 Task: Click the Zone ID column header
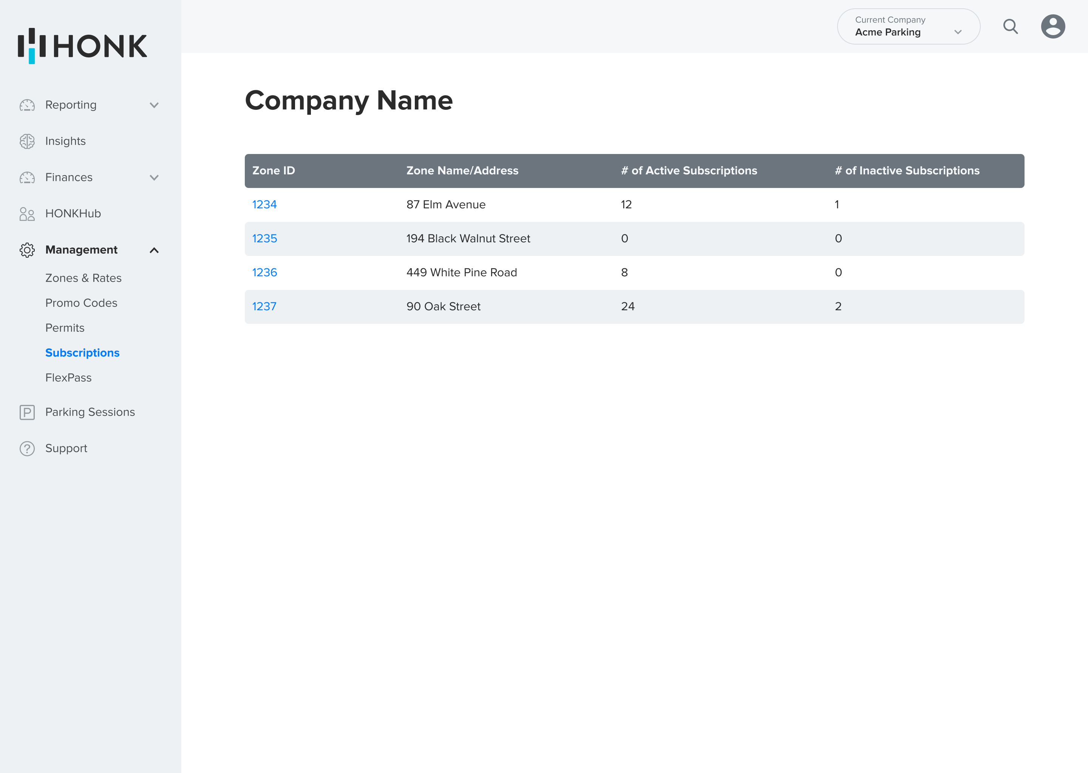click(274, 170)
